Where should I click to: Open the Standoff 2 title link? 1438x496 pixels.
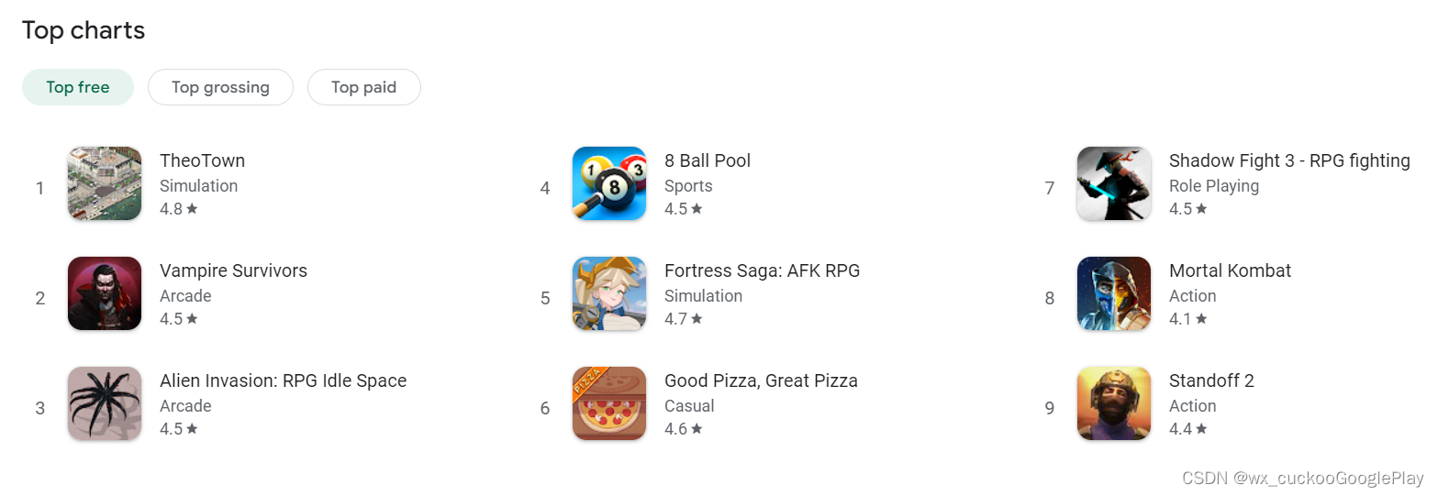(1211, 380)
